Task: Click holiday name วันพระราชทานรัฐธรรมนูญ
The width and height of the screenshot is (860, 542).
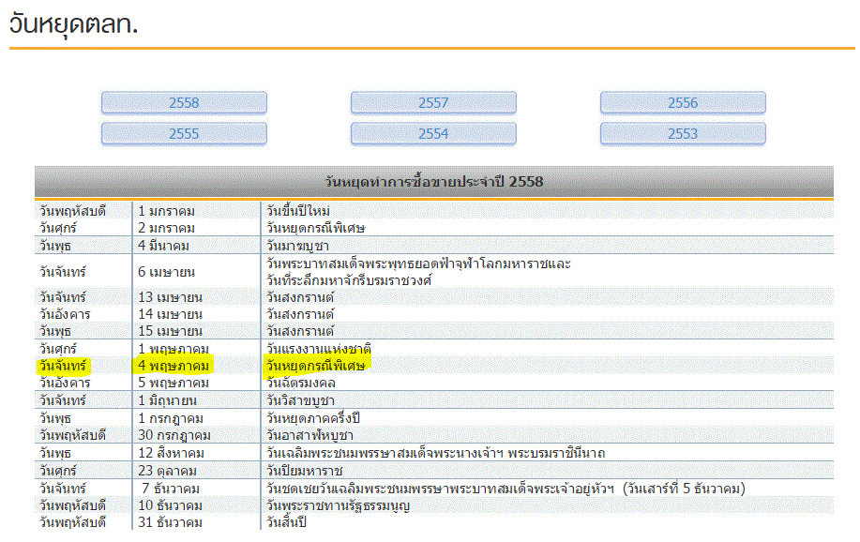Action: pos(338,505)
